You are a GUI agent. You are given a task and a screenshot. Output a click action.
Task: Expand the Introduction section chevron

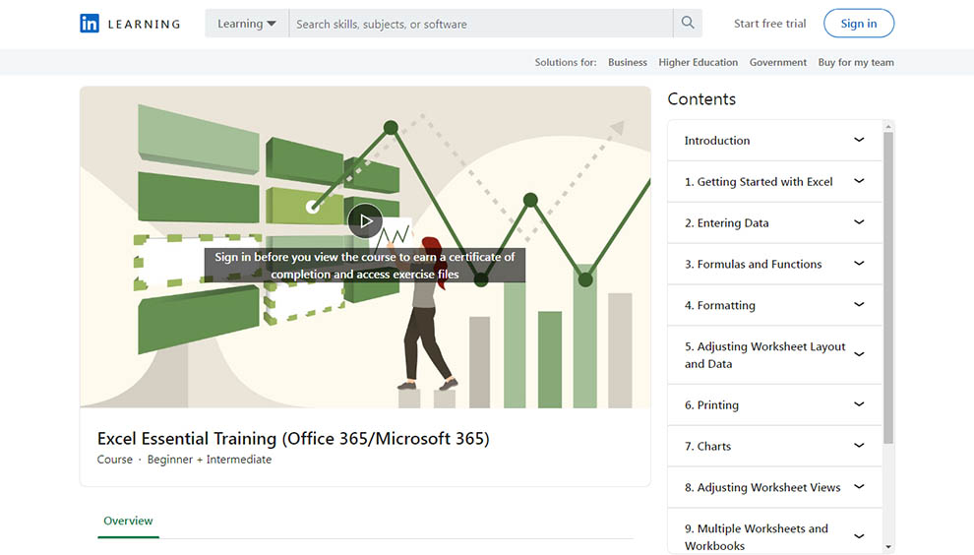click(859, 140)
